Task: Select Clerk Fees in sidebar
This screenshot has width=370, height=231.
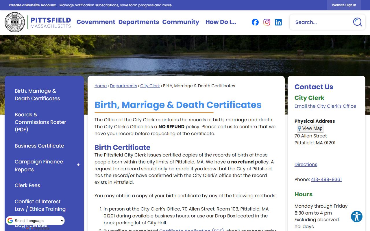Action: (x=27, y=185)
